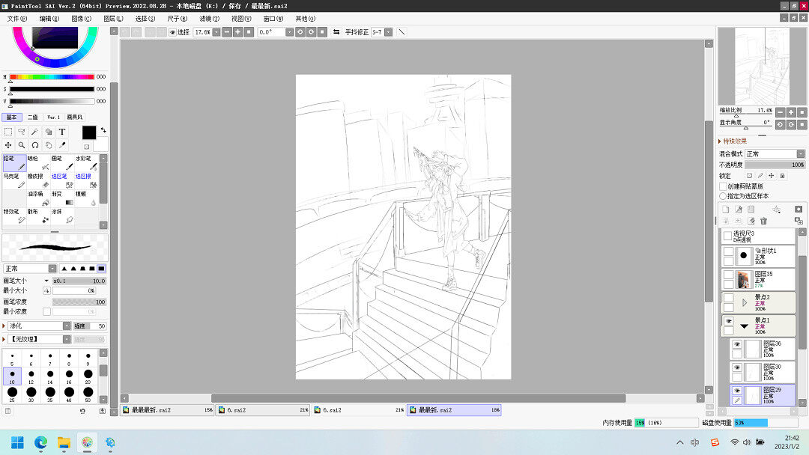Click the trash icon to delete layer
Screen dimensions: 809x455
coord(763,221)
